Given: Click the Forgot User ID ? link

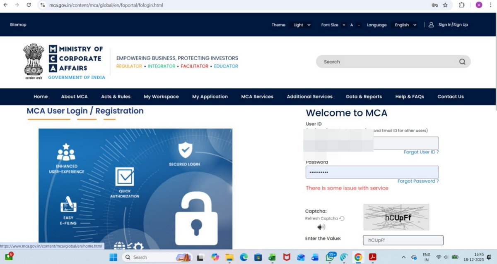Looking at the screenshot, I should click(x=421, y=152).
